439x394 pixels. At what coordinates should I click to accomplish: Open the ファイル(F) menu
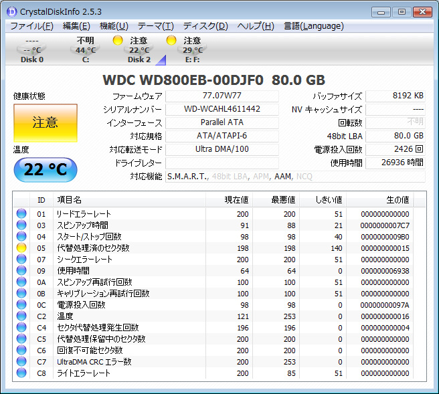pyautogui.click(x=31, y=26)
